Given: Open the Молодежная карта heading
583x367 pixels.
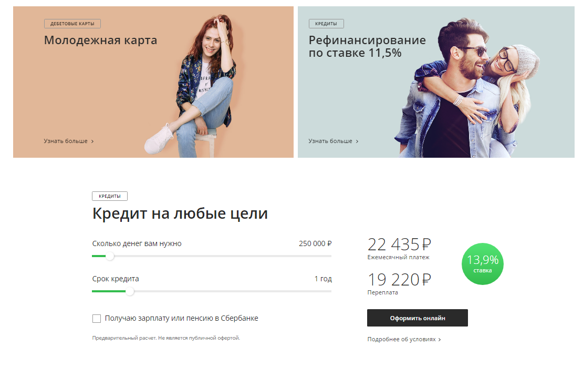Looking at the screenshot, I should click(x=100, y=40).
